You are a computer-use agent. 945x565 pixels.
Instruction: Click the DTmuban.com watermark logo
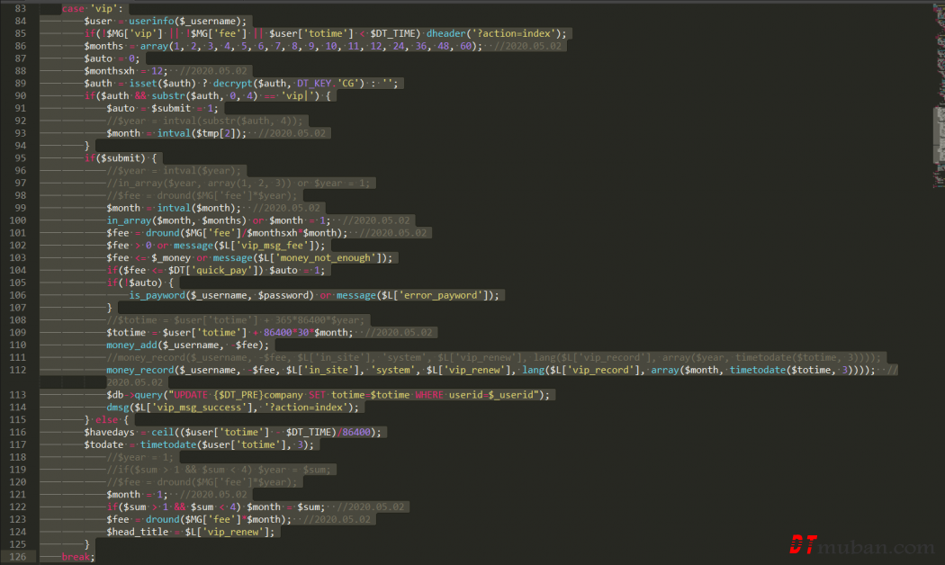(861, 545)
